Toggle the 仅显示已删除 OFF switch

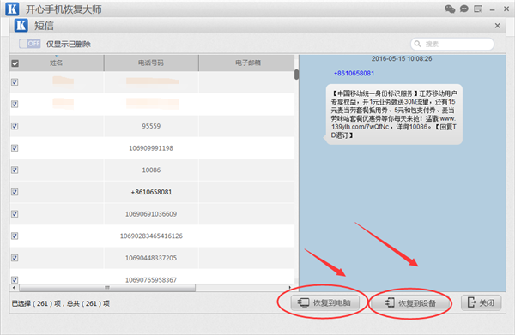click(x=30, y=44)
